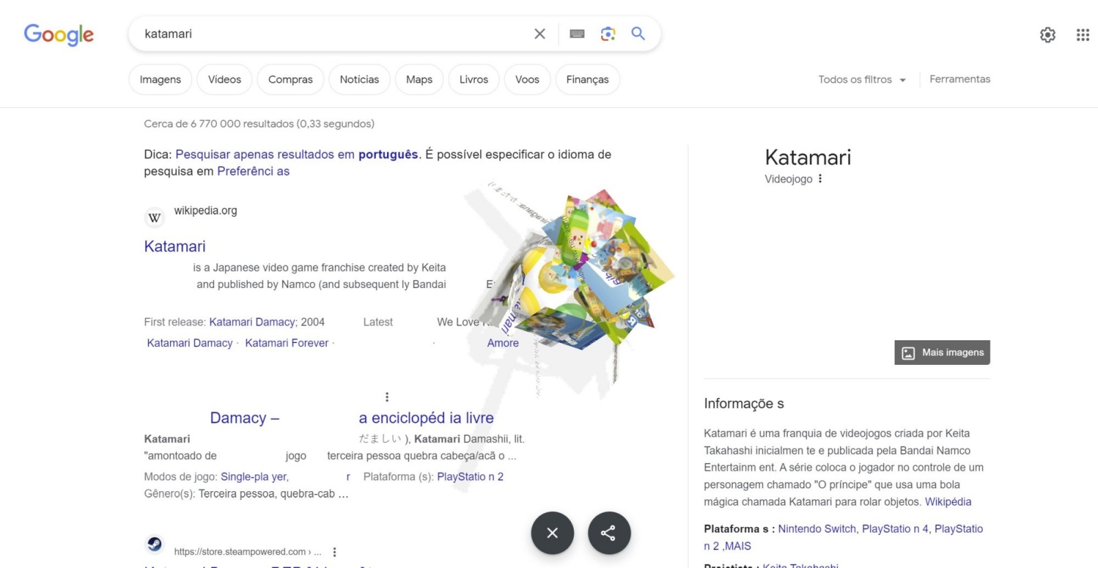Click the Steam favicon
1098x568 pixels.
[154, 544]
